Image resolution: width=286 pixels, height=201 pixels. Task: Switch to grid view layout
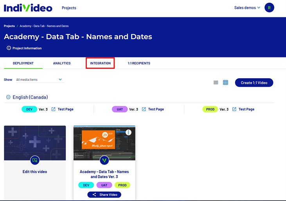click(x=225, y=83)
